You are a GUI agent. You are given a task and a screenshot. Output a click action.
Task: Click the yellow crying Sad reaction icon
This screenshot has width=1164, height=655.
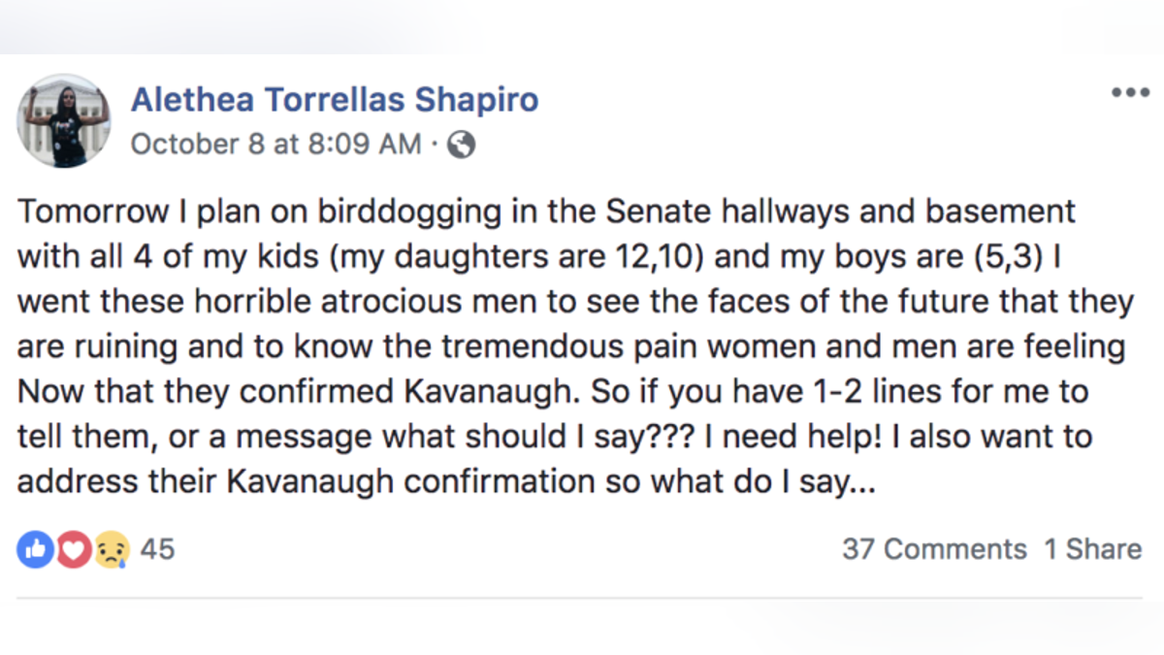coord(111,550)
